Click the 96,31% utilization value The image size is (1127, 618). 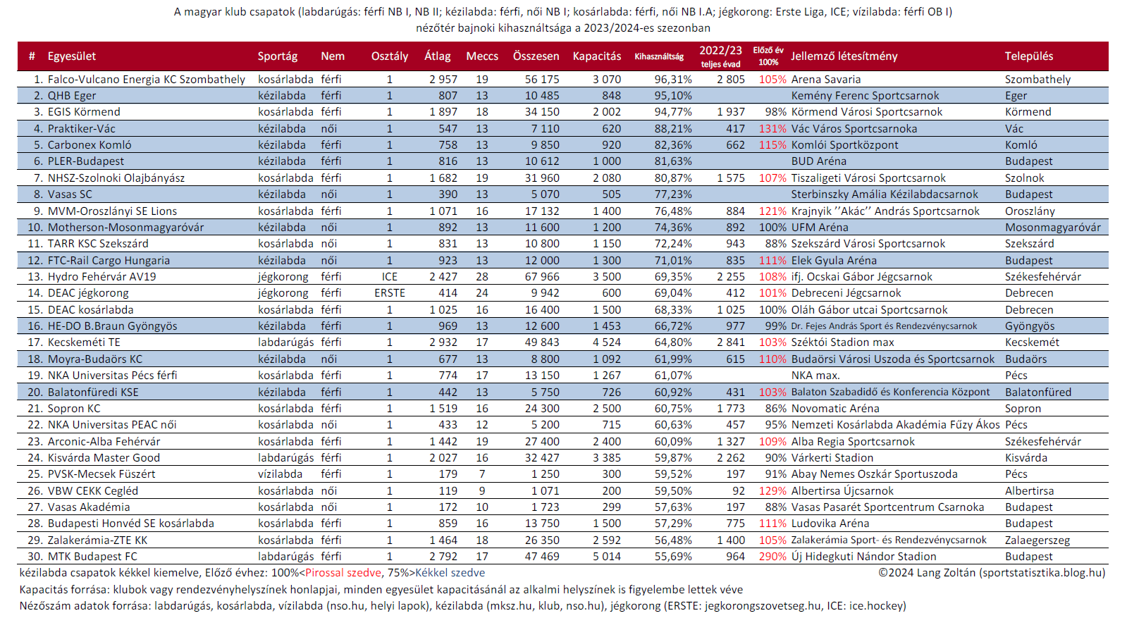[x=673, y=80]
